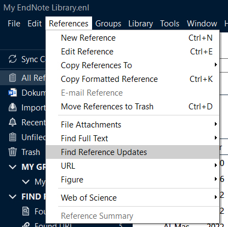Collapse the FIND FULL TEXT section chevron
This screenshot has width=228, height=227.
(x=13, y=197)
